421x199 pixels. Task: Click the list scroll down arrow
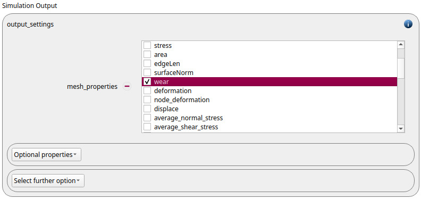coord(401,129)
